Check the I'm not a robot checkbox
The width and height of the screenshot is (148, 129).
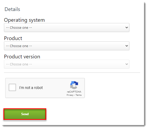[12, 87]
